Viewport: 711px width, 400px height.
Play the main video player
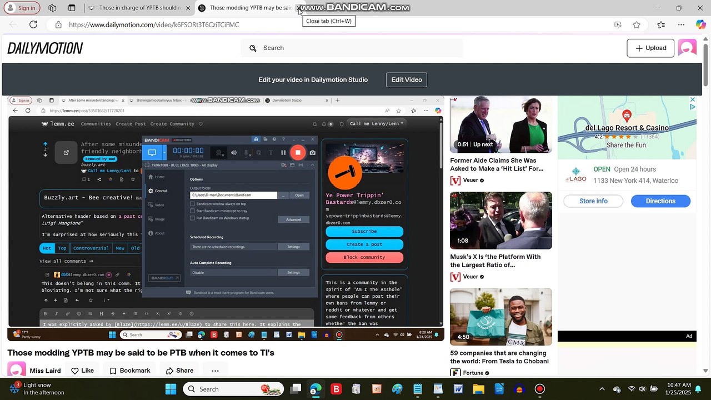(226, 218)
